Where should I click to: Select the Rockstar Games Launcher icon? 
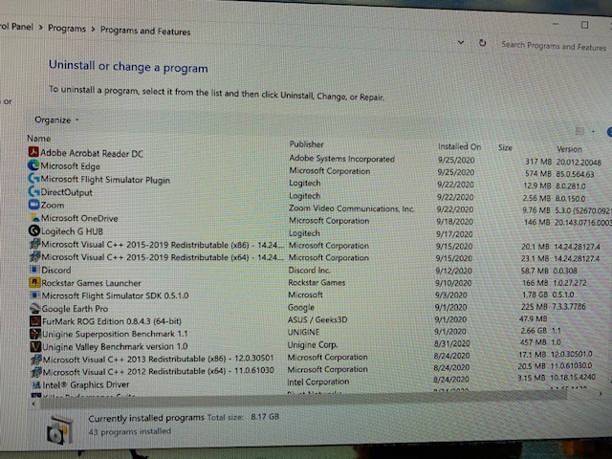(34, 282)
